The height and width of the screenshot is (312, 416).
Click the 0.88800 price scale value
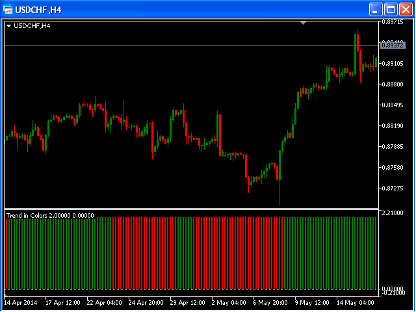(393, 84)
